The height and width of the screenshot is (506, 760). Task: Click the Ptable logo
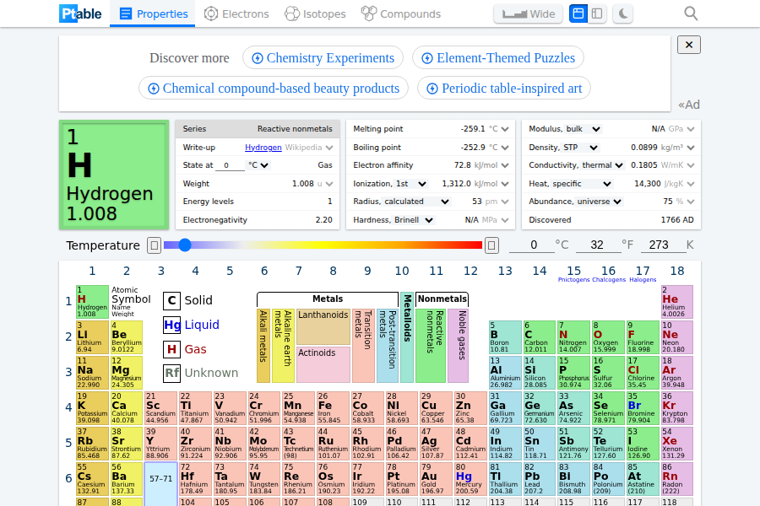(80, 13)
